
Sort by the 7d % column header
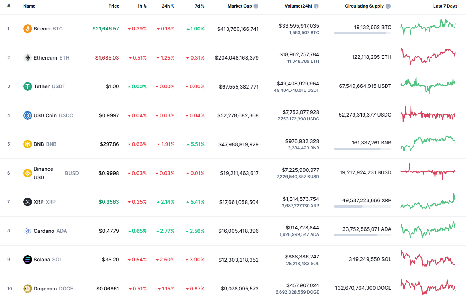point(199,6)
